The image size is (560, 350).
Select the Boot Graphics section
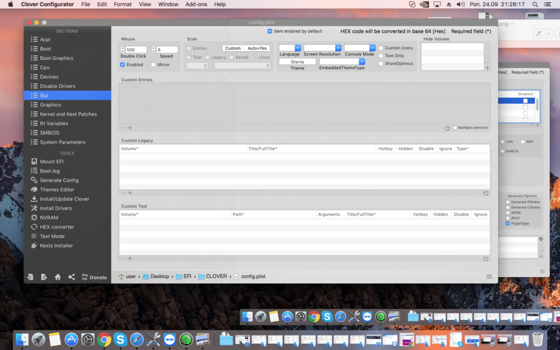(x=56, y=58)
